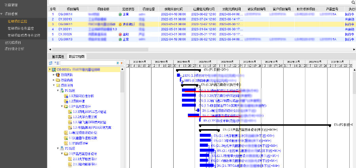The height and width of the screenshot is (168, 356).
Task: Click the red 逾期 status icon in row 5
Action: click(120, 34)
